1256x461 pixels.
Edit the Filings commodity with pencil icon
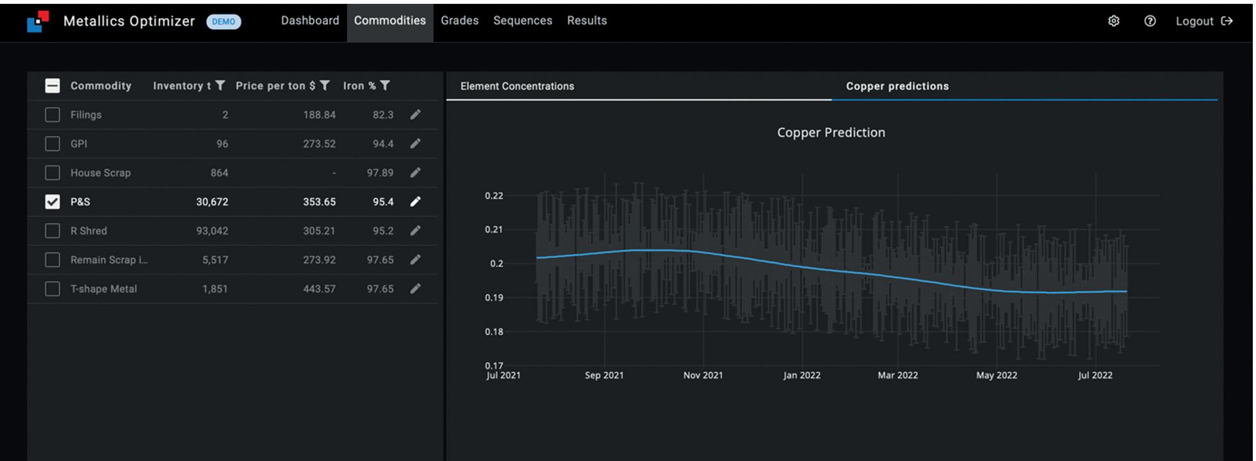click(x=415, y=115)
